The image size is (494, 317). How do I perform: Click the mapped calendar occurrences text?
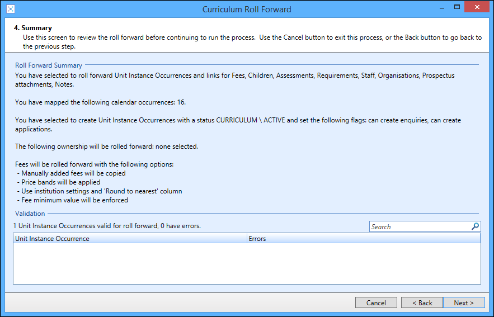(100, 102)
